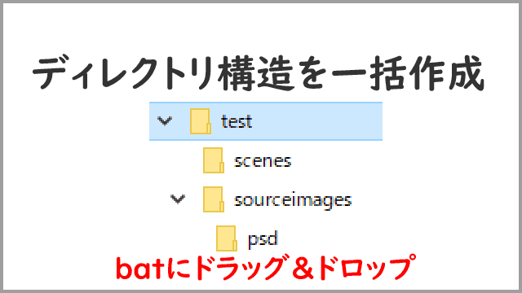522x293 pixels.
Task: Select the scenes folder name
Action: [x=263, y=161]
